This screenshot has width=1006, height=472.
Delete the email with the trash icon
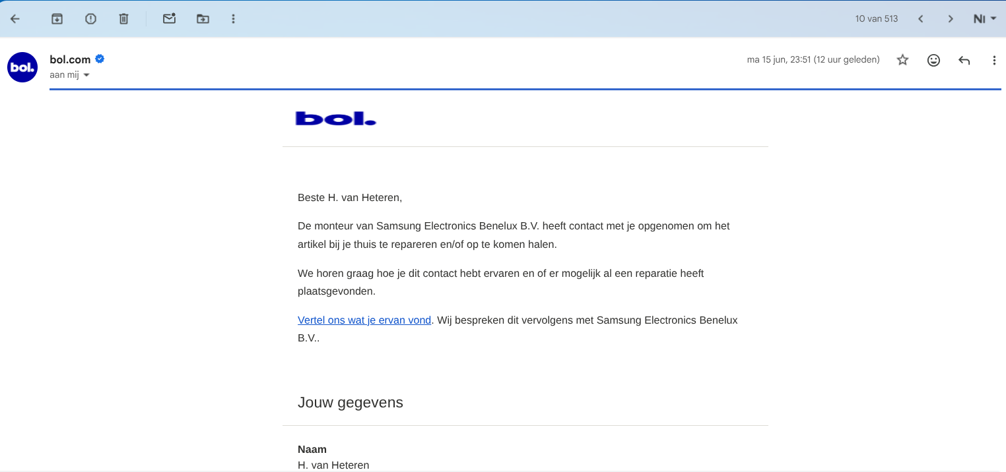coord(123,18)
